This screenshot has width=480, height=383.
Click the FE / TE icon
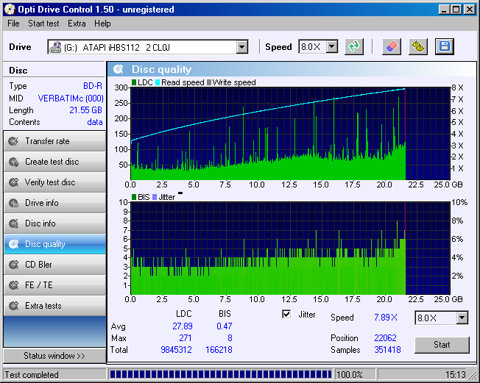13,285
